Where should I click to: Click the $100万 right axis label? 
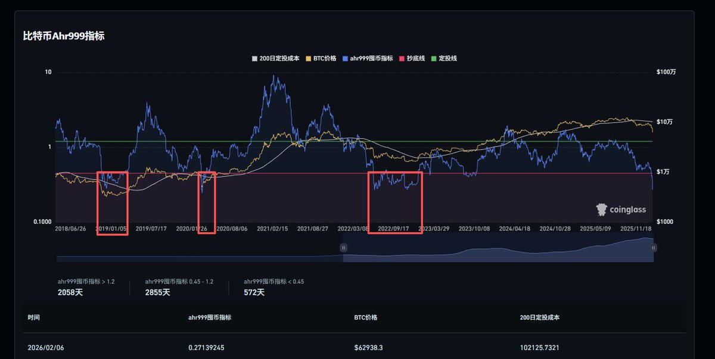[666, 72]
